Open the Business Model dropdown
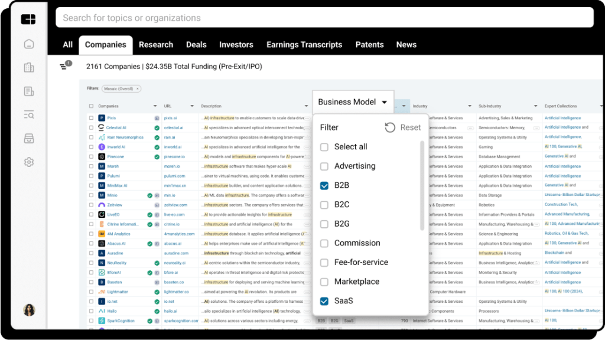This screenshot has width=605, height=340. [353, 102]
